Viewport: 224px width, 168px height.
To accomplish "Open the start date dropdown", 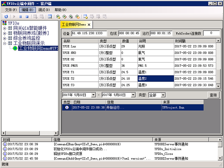I will (93, 95).
